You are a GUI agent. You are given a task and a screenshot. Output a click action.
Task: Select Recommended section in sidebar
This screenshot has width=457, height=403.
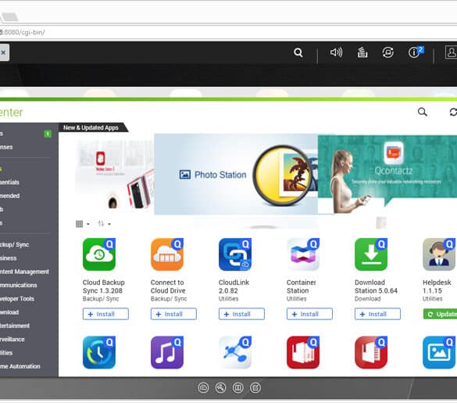pos(9,196)
